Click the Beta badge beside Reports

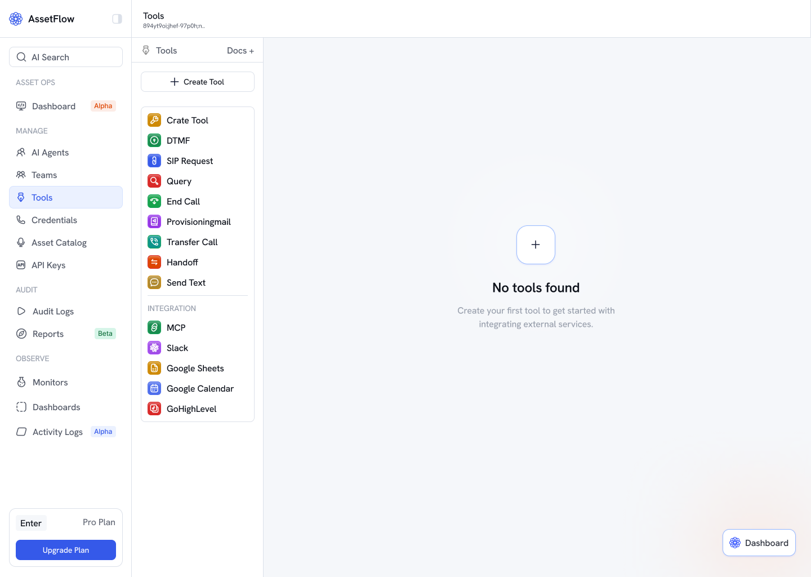(105, 334)
